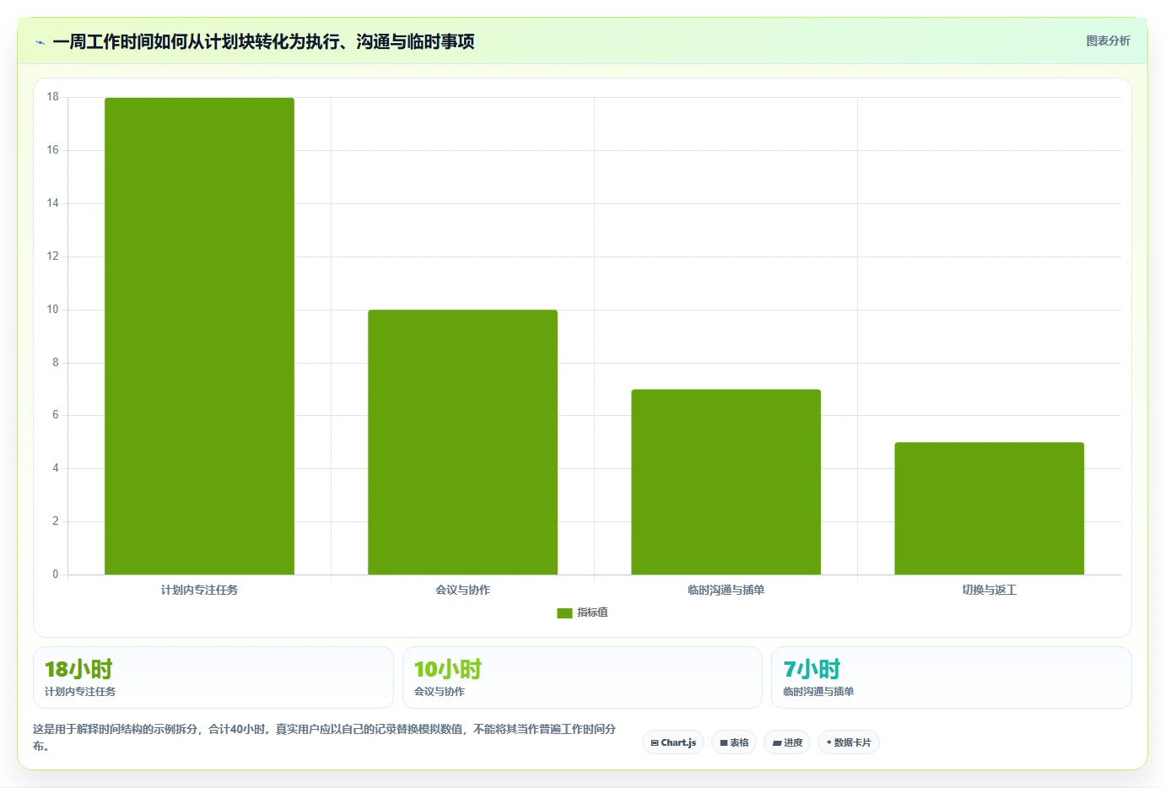This screenshot has height=788, width=1165.
Task: Click the 指标值 legend text
Action: point(592,613)
